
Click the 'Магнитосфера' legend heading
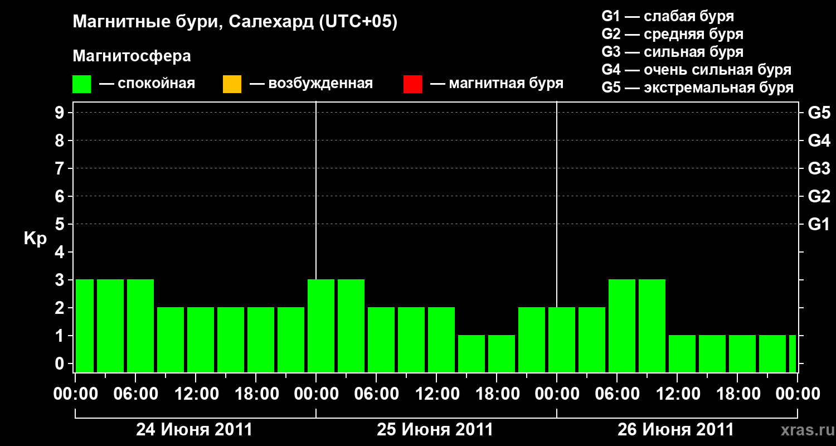coord(132,56)
